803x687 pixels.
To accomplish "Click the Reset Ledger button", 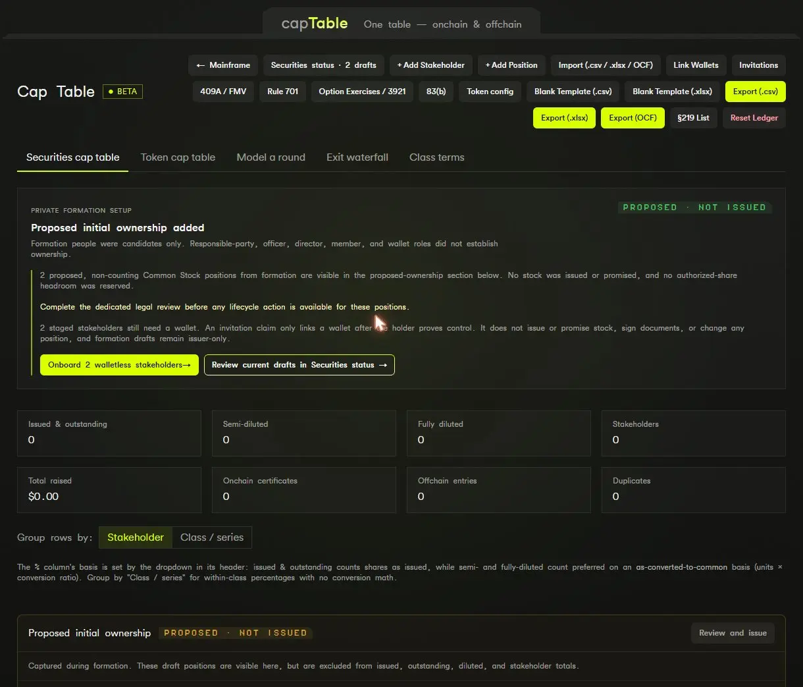I will pos(754,118).
